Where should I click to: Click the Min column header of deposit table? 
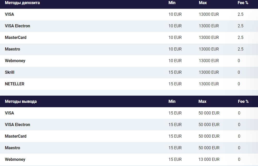point(172,3)
